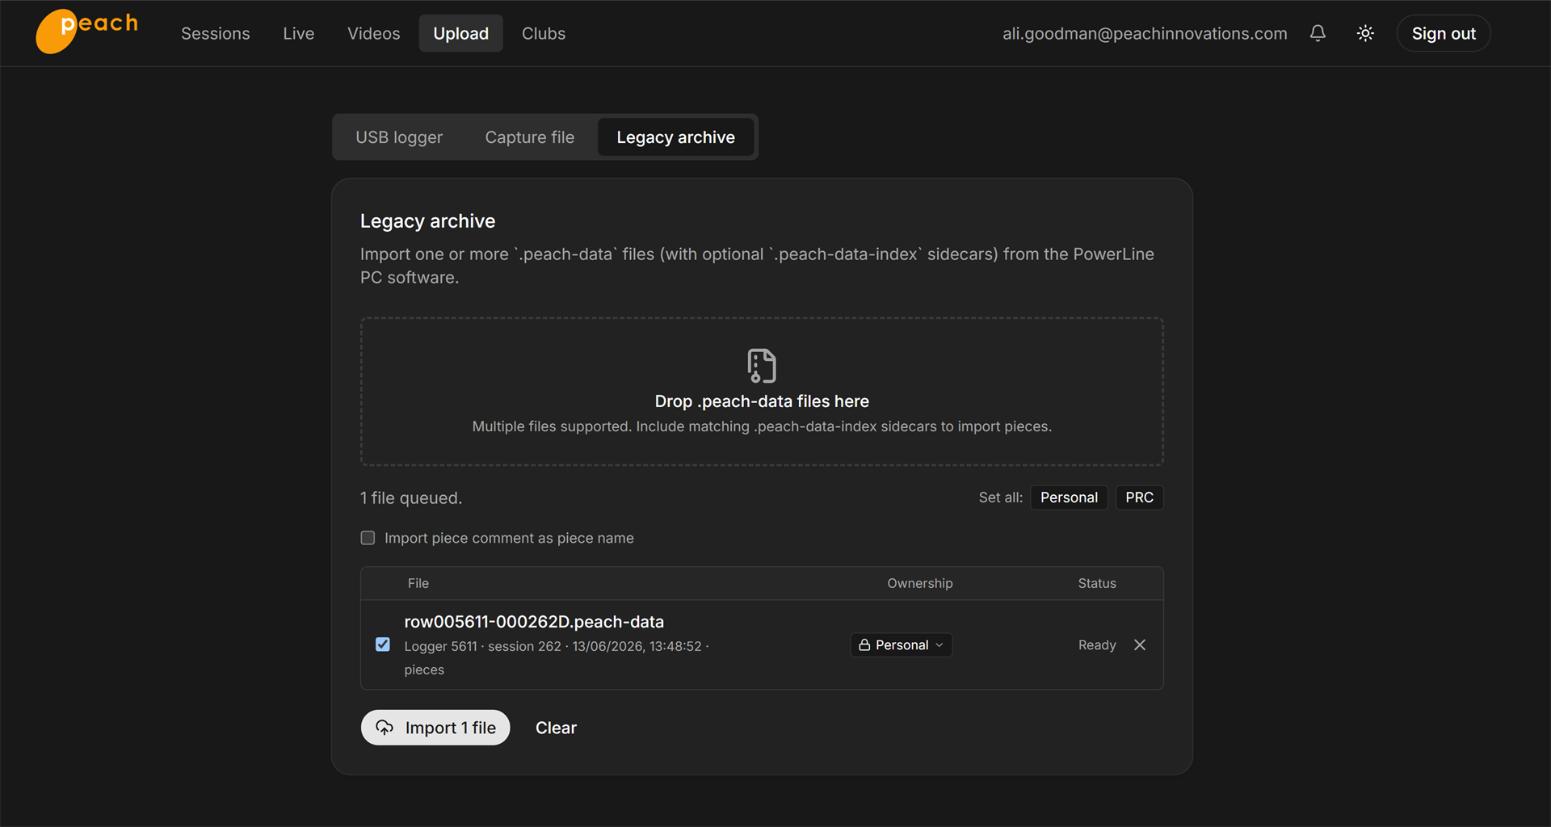Click the file name row005611-000262D.peach-data

pyautogui.click(x=534, y=622)
